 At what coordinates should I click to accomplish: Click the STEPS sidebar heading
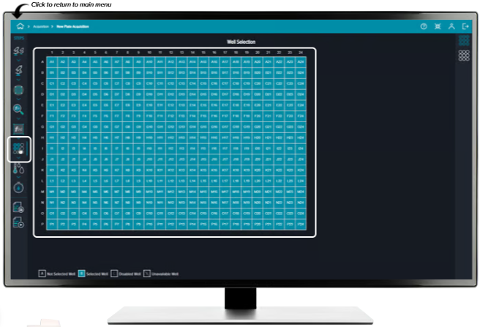point(19,38)
